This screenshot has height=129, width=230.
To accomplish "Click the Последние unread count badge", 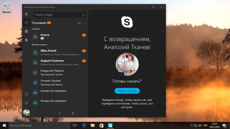I will pyautogui.click(x=49, y=23).
